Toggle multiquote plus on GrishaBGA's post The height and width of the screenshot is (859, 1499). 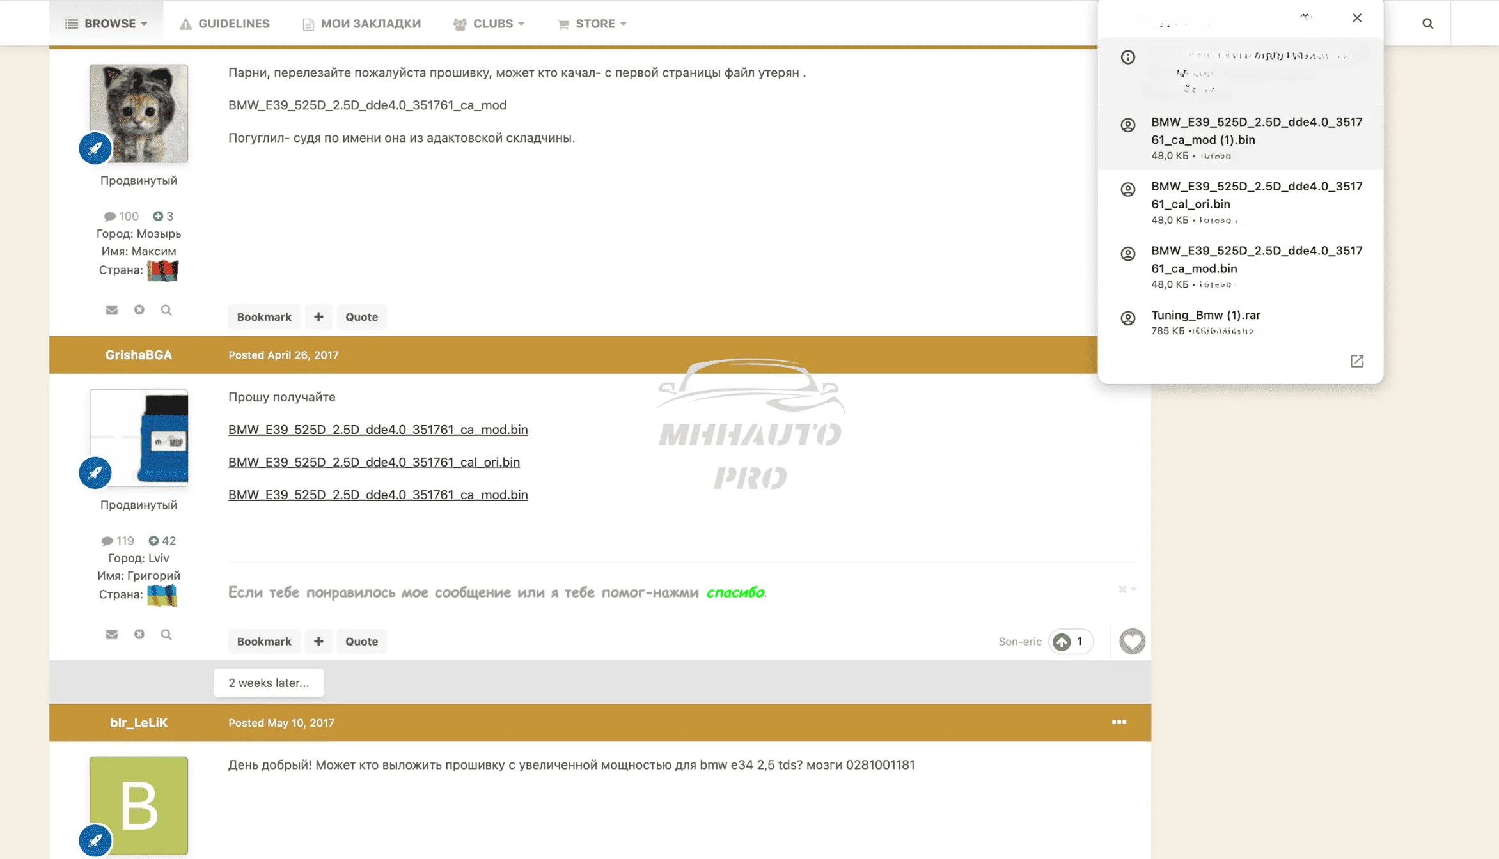318,641
